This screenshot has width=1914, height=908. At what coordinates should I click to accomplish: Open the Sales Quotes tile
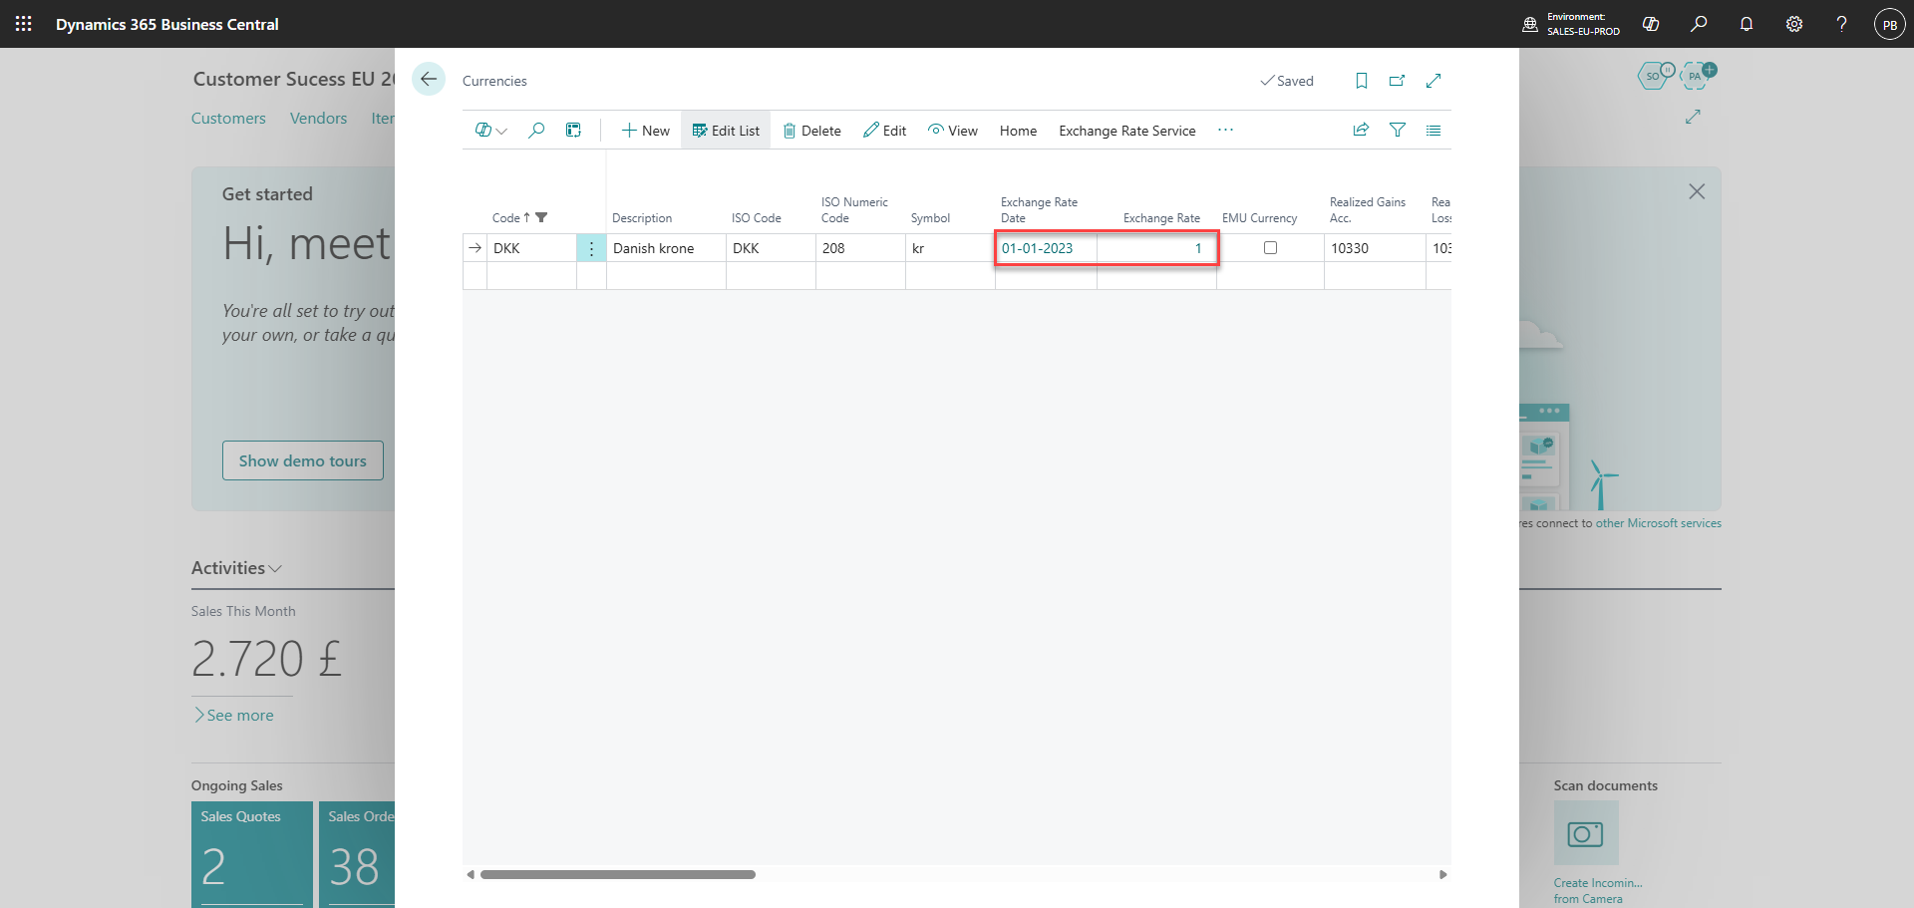pyautogui.click(x=252, y=854)
